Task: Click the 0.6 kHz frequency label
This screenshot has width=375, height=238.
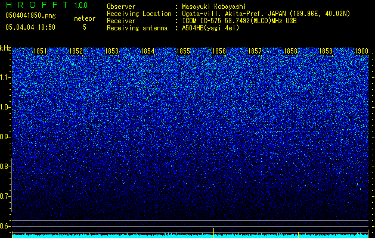Action: (x=5, y=226)
